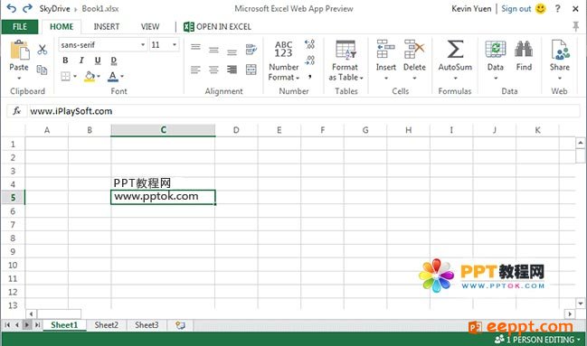Go to the SkyDrive breadcrumb link
The height and width of the screenshot is (346, 587).
point(54,9)
